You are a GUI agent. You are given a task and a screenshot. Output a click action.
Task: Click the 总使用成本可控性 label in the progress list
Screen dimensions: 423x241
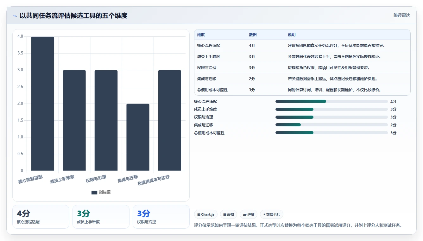(209, 133)
